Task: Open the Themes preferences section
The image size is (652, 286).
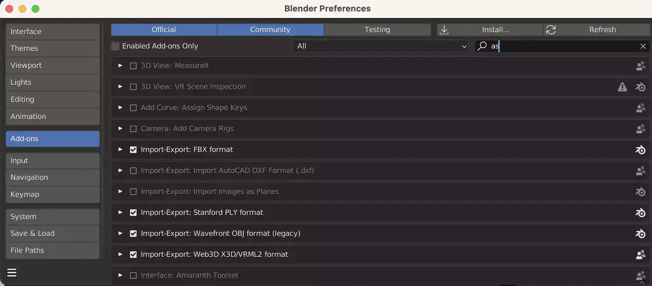Action: click(x=53, y=48)
